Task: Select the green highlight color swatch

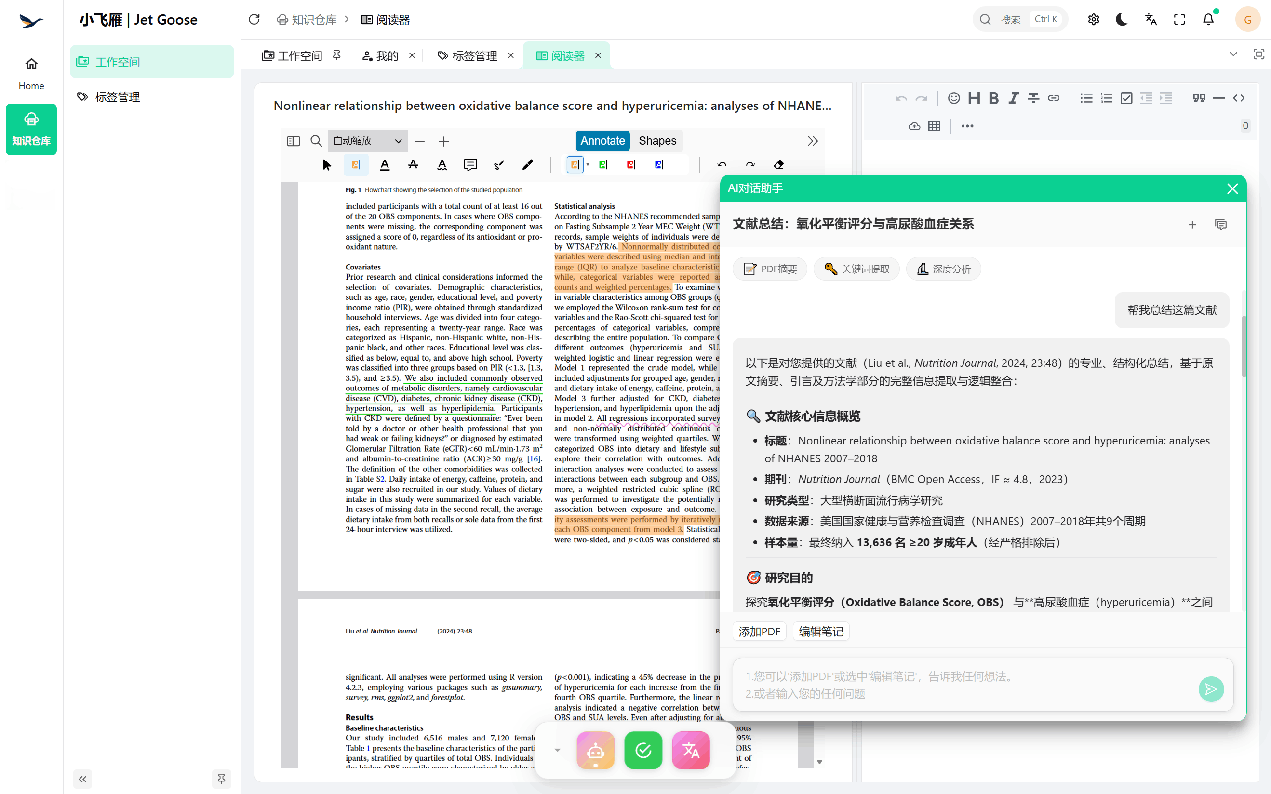Action: pos(603,165)
